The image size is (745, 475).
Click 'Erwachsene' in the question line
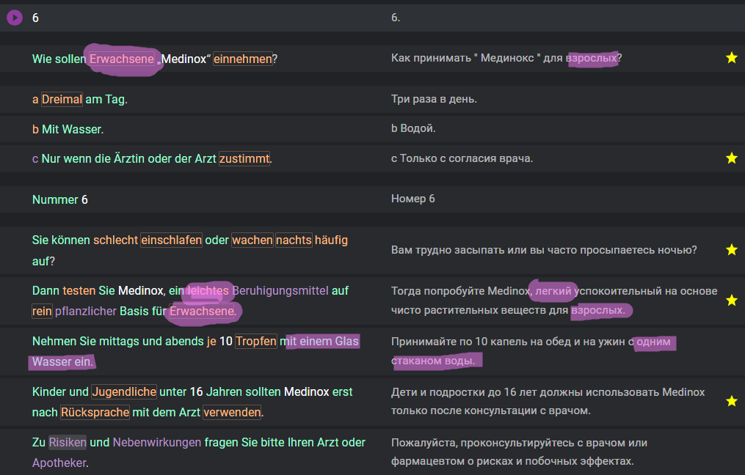pos(122,59)
